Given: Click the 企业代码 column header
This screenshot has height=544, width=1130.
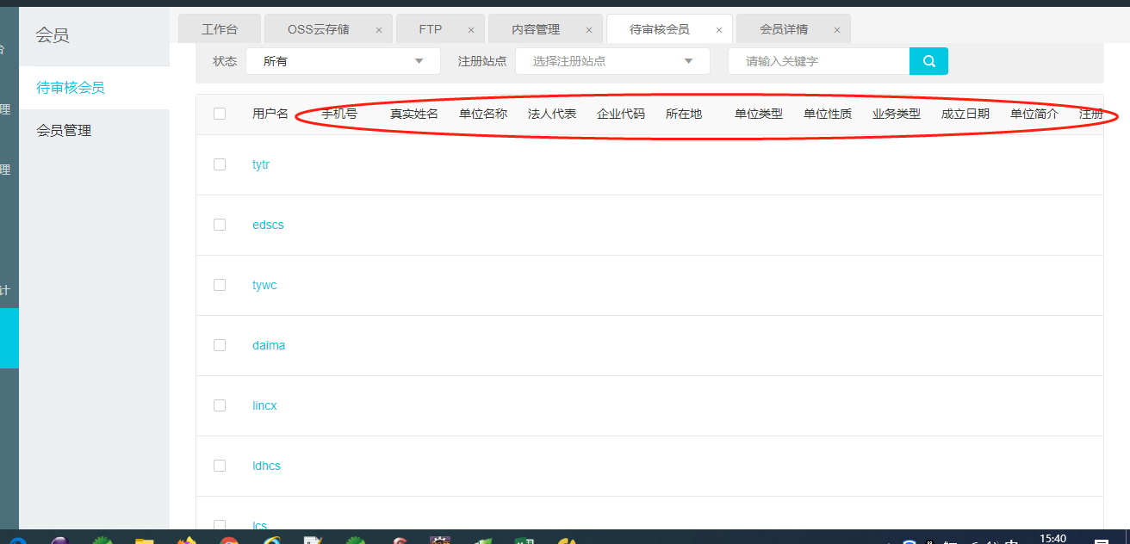Looking at the screenshot, I should (621, 114).
